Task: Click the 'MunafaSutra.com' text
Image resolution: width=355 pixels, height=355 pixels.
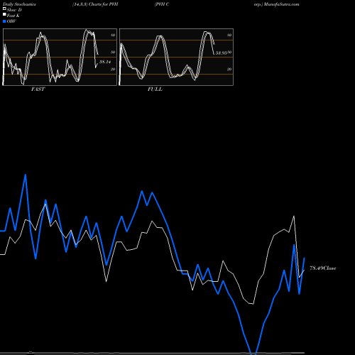Action: pyautogui.click(x=281, y=4)
